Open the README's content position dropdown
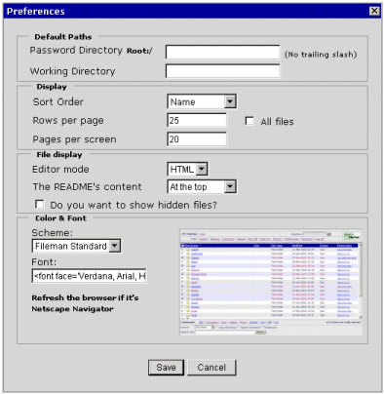 (x=230, y=186)
